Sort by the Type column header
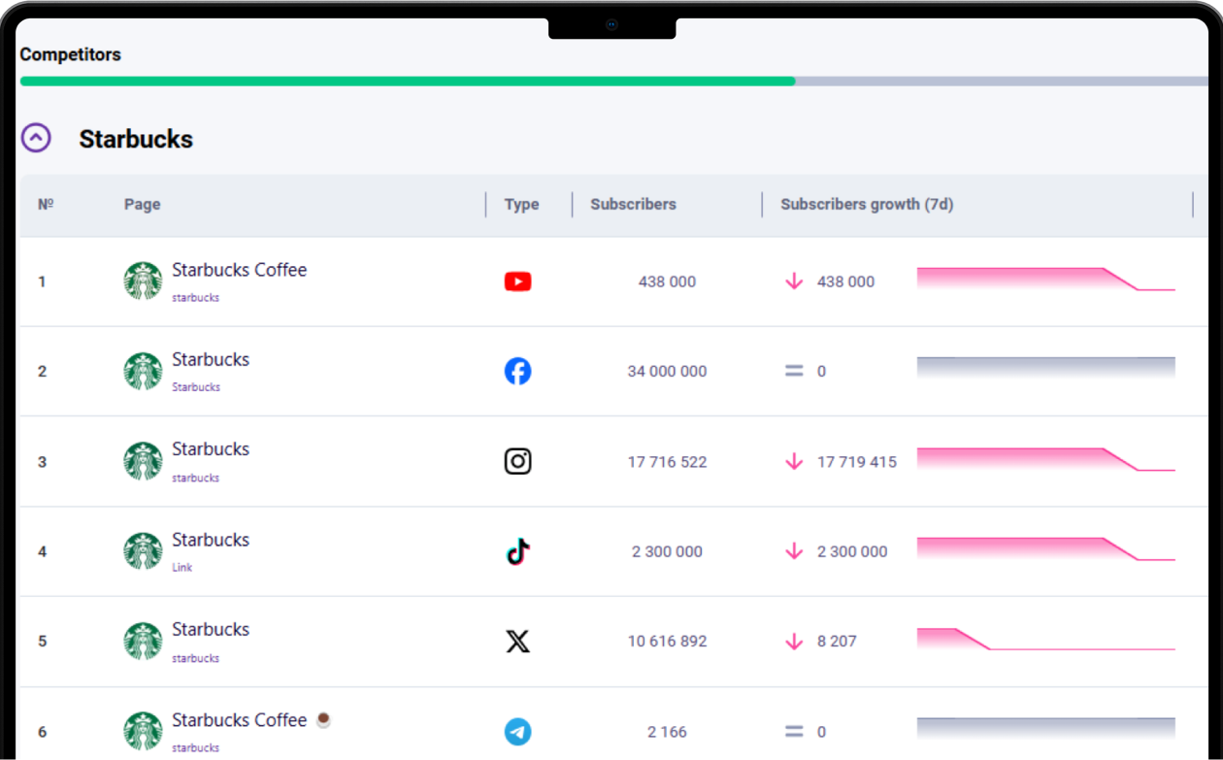 (521, 204)
